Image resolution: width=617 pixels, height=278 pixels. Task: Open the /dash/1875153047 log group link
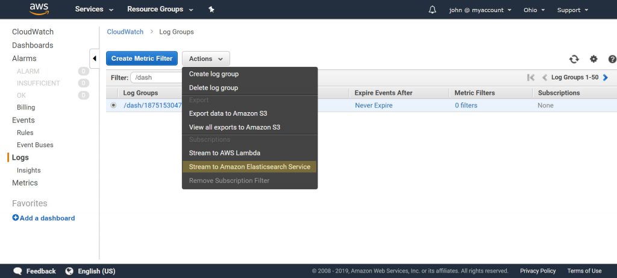[x=152, y=105]
